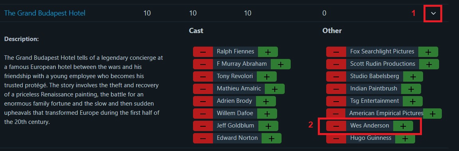459x151 pixels.
Task: Click minus beside Hugo Guinness
Action: (x=336, y=138)
